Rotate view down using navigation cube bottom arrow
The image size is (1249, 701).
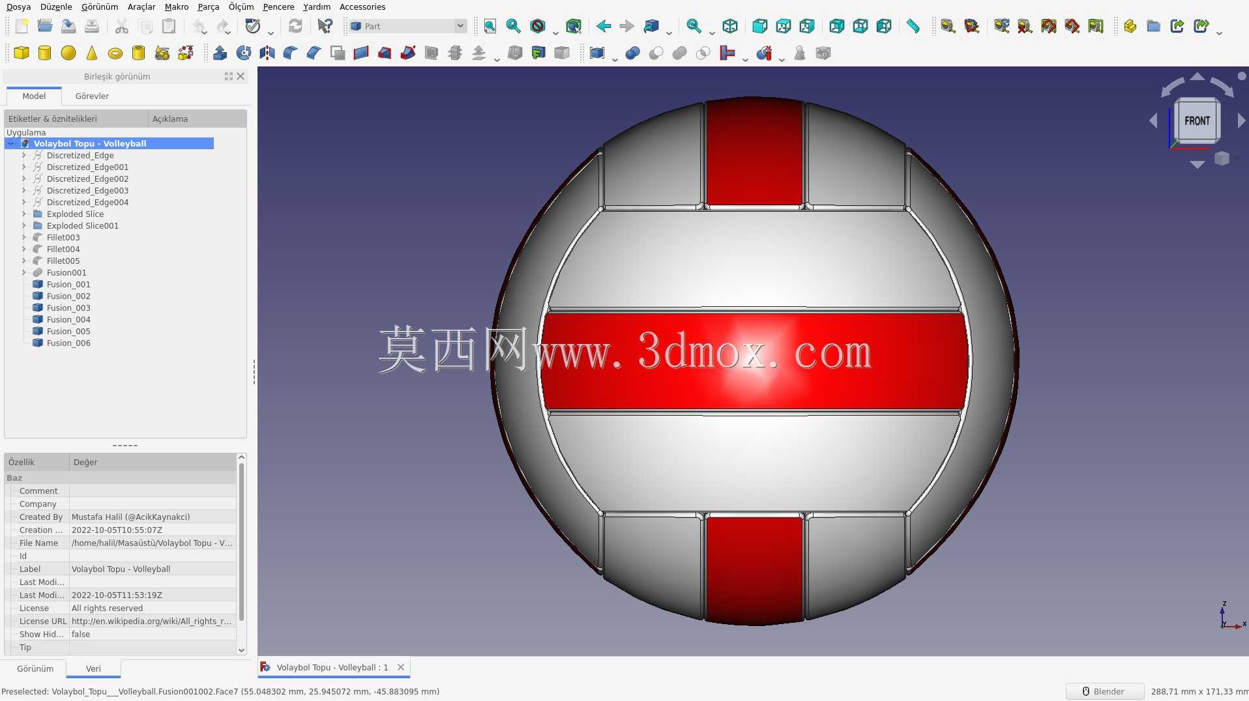pyautogui.click(x=1197, y=165)
